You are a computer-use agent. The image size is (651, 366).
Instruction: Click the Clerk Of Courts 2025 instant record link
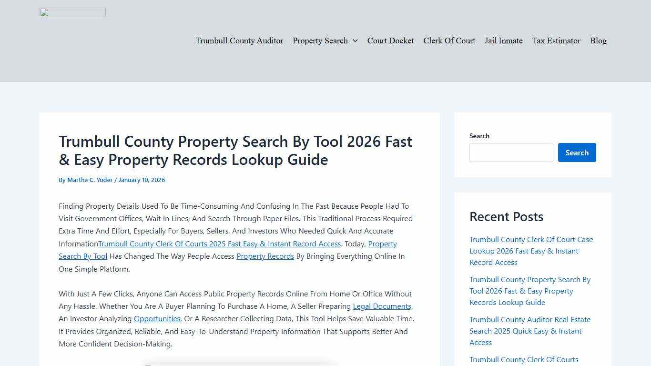click(219, 244)
